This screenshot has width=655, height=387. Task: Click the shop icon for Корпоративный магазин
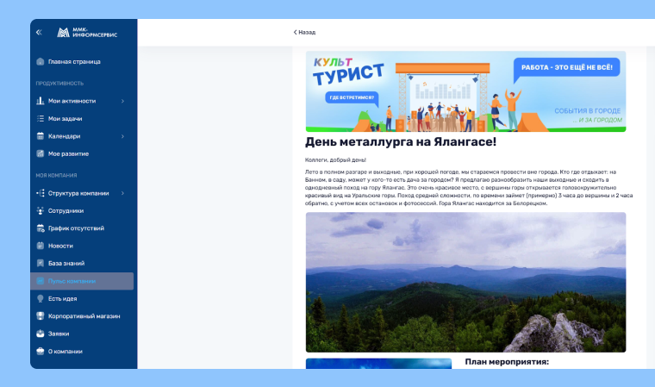pos(41,316)
